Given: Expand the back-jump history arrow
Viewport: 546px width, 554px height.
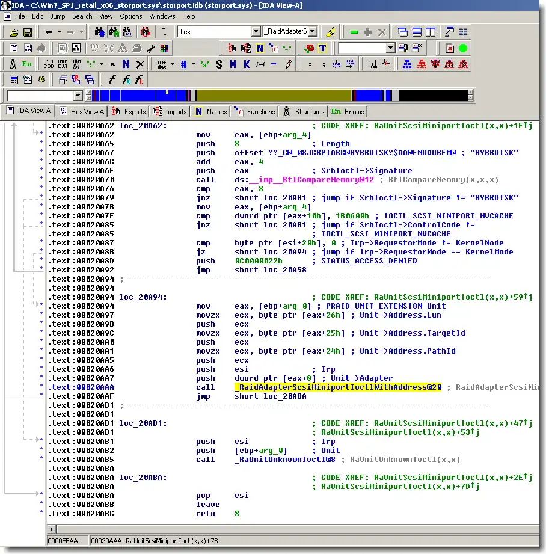Looking at the screenshot, I should (60, 32).
